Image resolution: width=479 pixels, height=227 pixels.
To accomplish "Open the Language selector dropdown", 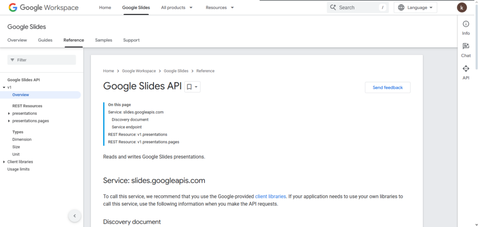I will pyautogui.click(x=415, y=7).
